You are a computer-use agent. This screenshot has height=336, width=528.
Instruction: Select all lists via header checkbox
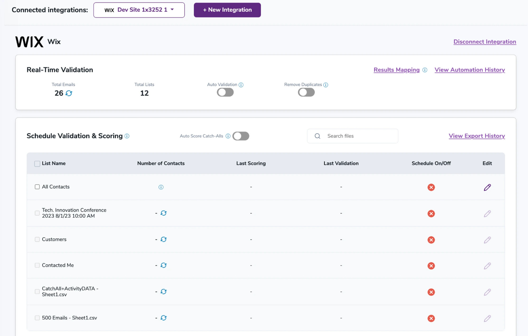(37, 164)
